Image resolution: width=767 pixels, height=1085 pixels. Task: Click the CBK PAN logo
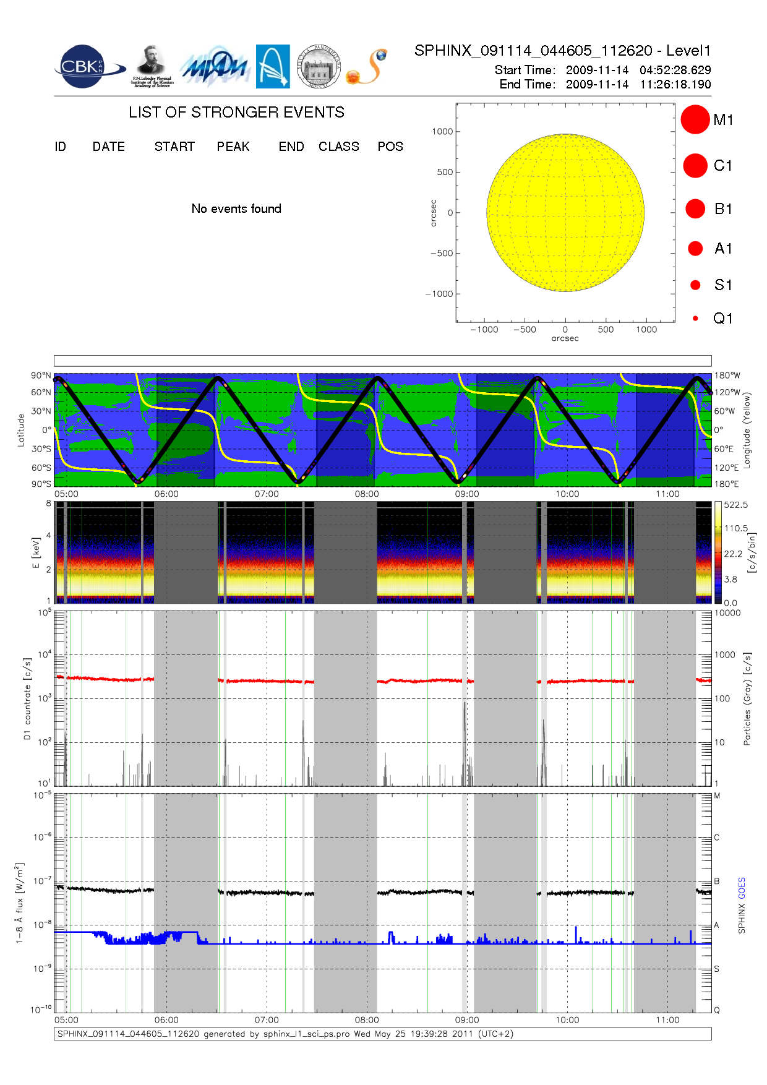tap(87, 67)
